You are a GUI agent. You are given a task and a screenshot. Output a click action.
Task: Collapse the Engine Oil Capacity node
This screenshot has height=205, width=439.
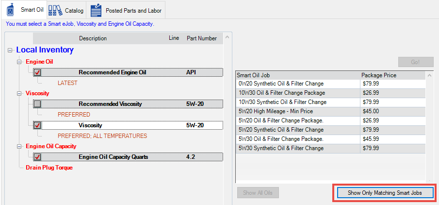19,146
